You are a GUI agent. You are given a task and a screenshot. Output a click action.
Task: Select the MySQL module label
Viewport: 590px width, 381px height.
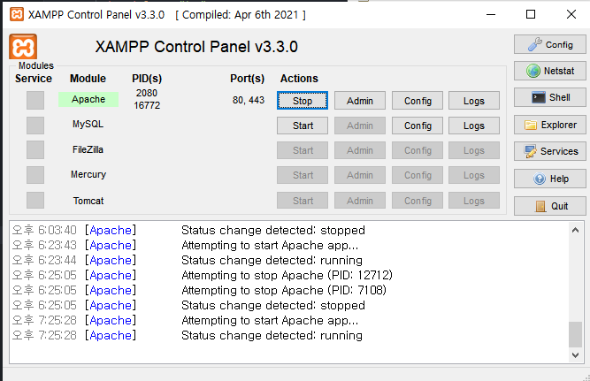click(88, 124)
